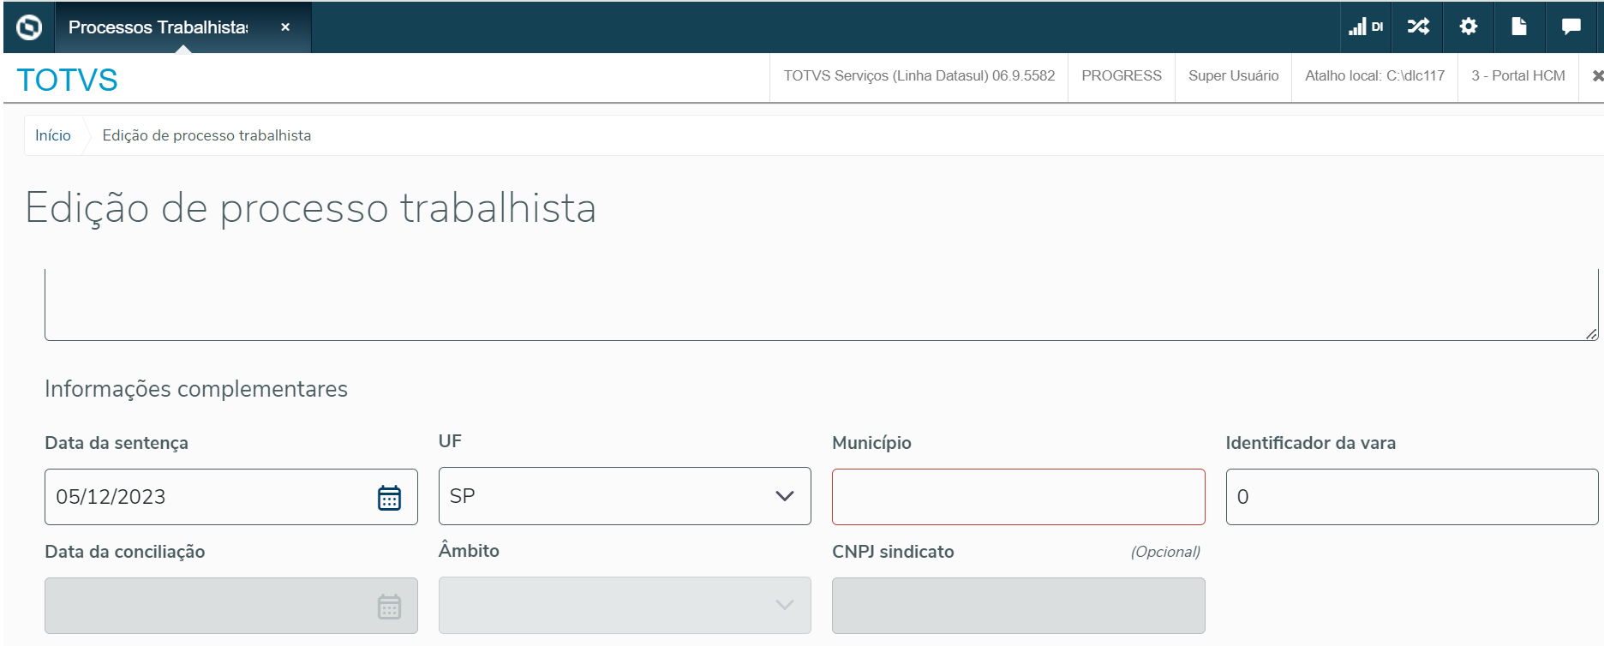This screenshot has height=646, width=1604.
Task: Click Atalho local: C:\dlc117 entry
Action: click(1374, 76)
